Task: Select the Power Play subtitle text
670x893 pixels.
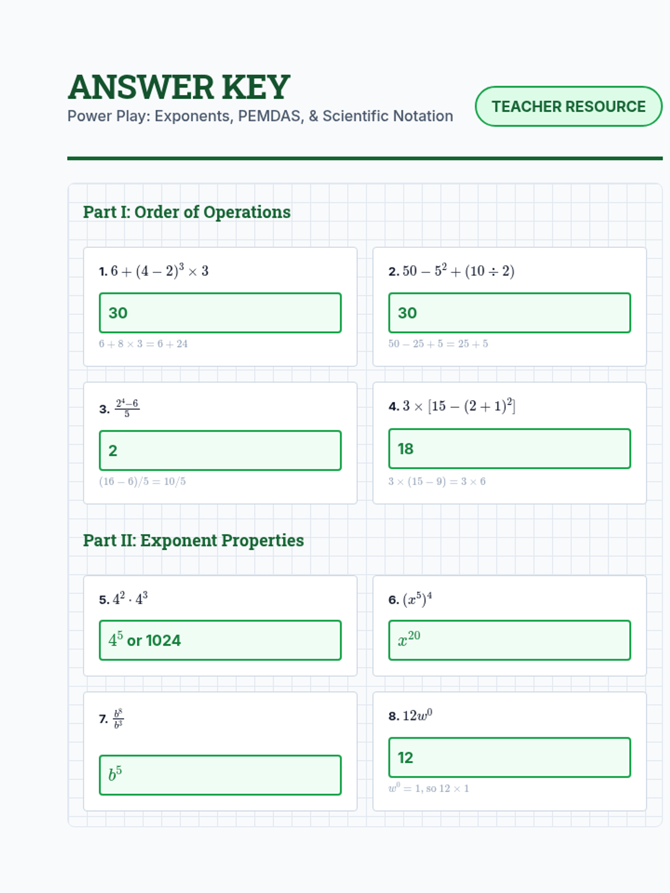Action: [260, 116]
